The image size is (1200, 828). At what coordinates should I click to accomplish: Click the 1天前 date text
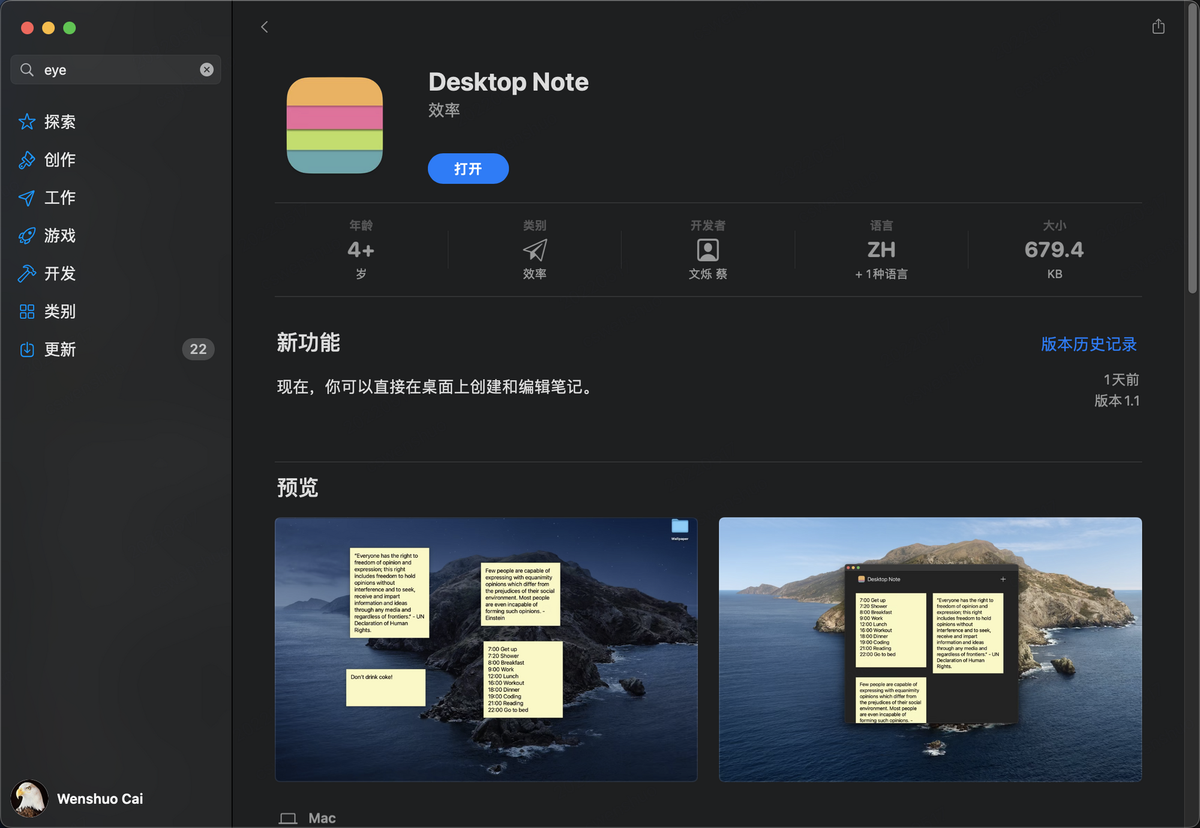(1121, 379)
